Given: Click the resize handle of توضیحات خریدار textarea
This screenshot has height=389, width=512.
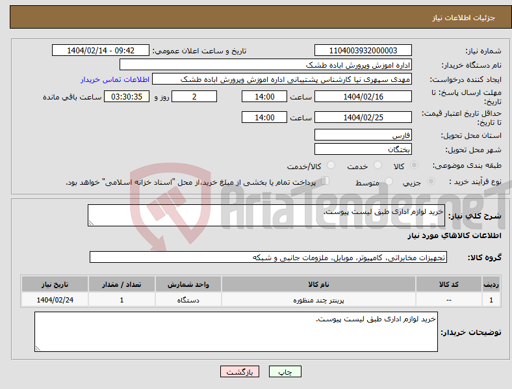Looking at the screenshot, I should coord(38,349).
